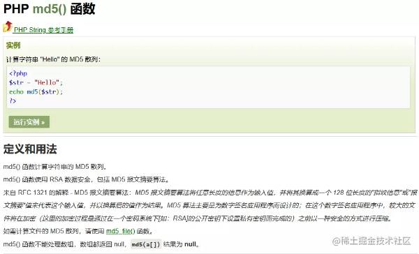Click the PHP md5() 函数 page heading
The width and height of the screenshot is (419, 254).
point(50,8)
